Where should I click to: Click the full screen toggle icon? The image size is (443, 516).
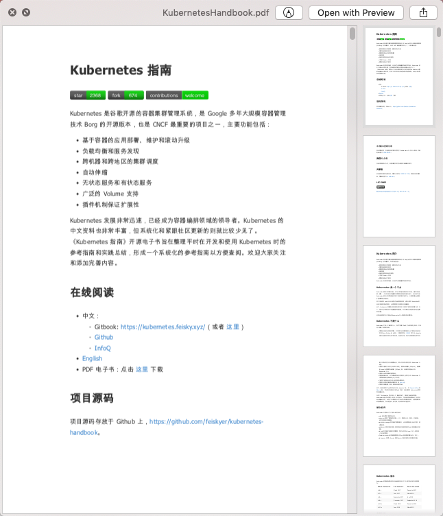coord(26,12)
